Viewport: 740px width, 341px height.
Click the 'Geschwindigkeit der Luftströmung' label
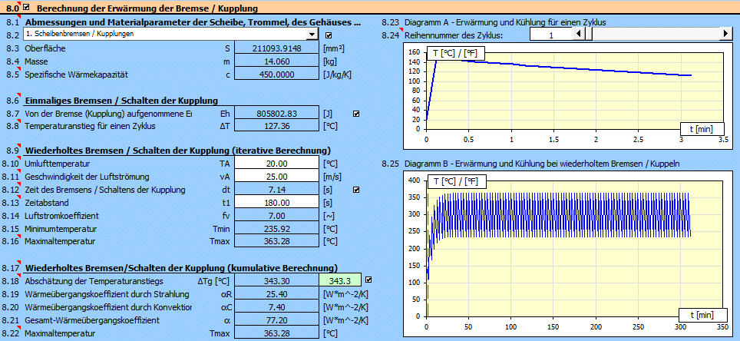click(x=87, y=177)
